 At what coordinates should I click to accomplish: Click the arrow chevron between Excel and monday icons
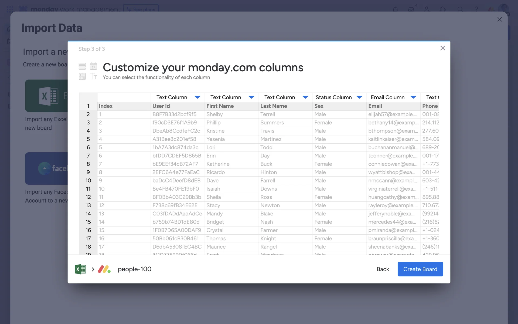(93, 269)
